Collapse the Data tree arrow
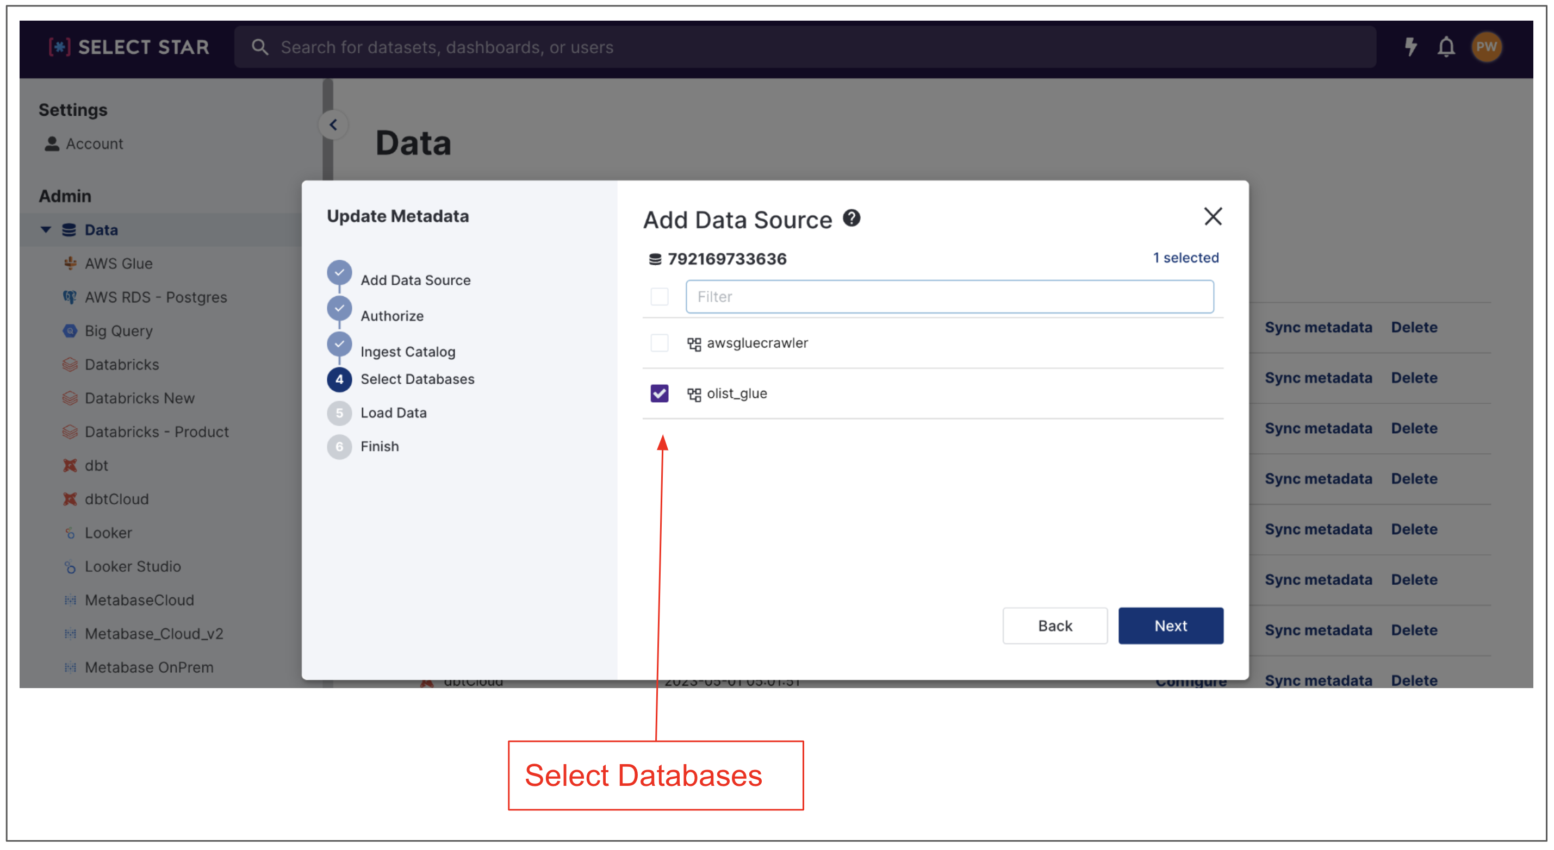The image size is (1554, 850). [46, 230]
